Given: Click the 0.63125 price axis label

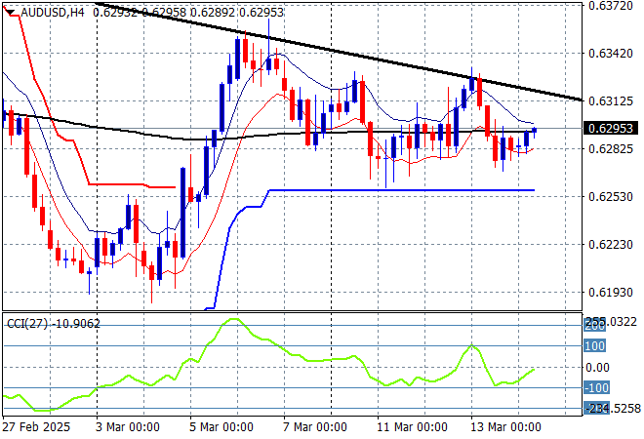Looking at the screenshot, I should [610, 101].
